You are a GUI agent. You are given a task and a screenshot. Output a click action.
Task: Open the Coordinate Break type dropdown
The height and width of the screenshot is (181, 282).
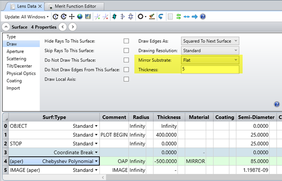(x=96, y=152)
